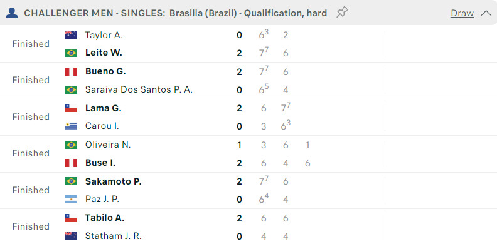Open the tournament Draw link

462,13
